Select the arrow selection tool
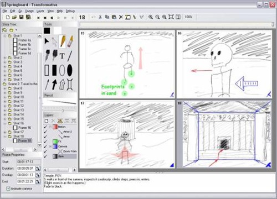The height and width of the screenshot is (199, 277). 47,41
